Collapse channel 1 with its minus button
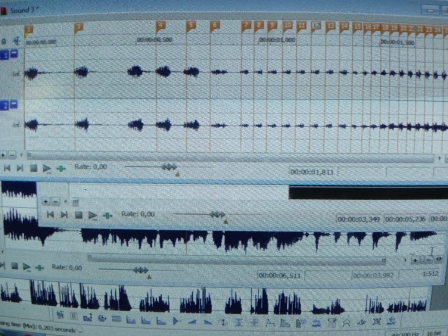This screenshot has width=448, height=336. tap(14, 54)
